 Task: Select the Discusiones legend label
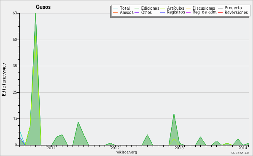[204, 8]
